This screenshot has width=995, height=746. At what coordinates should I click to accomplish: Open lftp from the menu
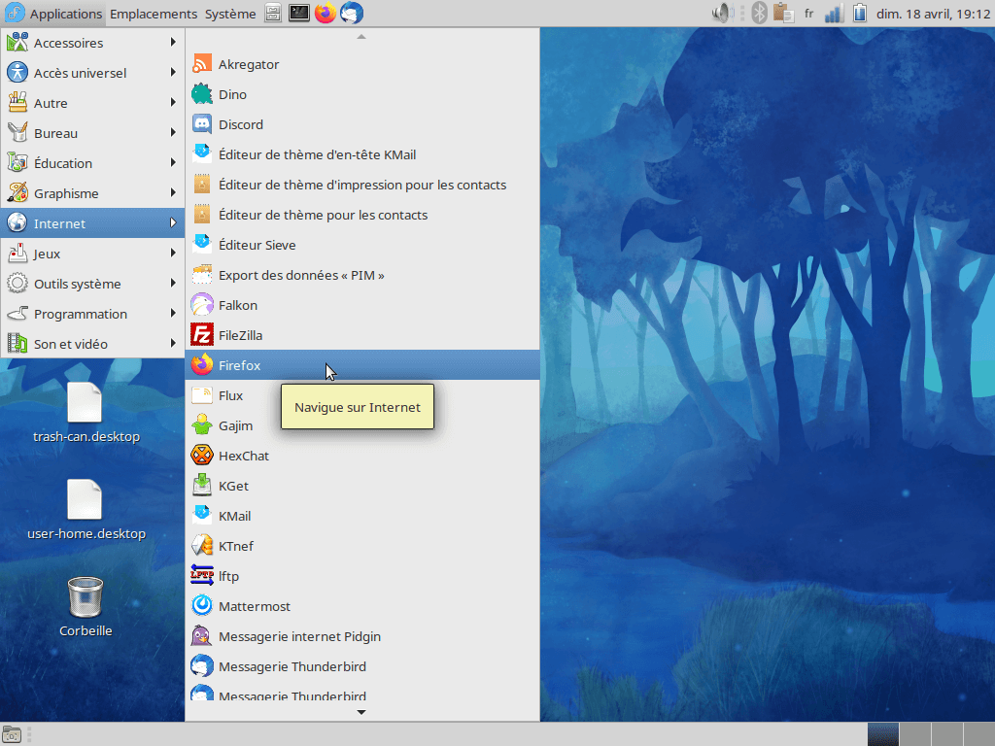tap(362, 577)
